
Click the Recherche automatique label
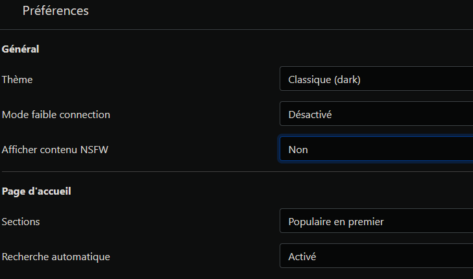tap(56, 256)
